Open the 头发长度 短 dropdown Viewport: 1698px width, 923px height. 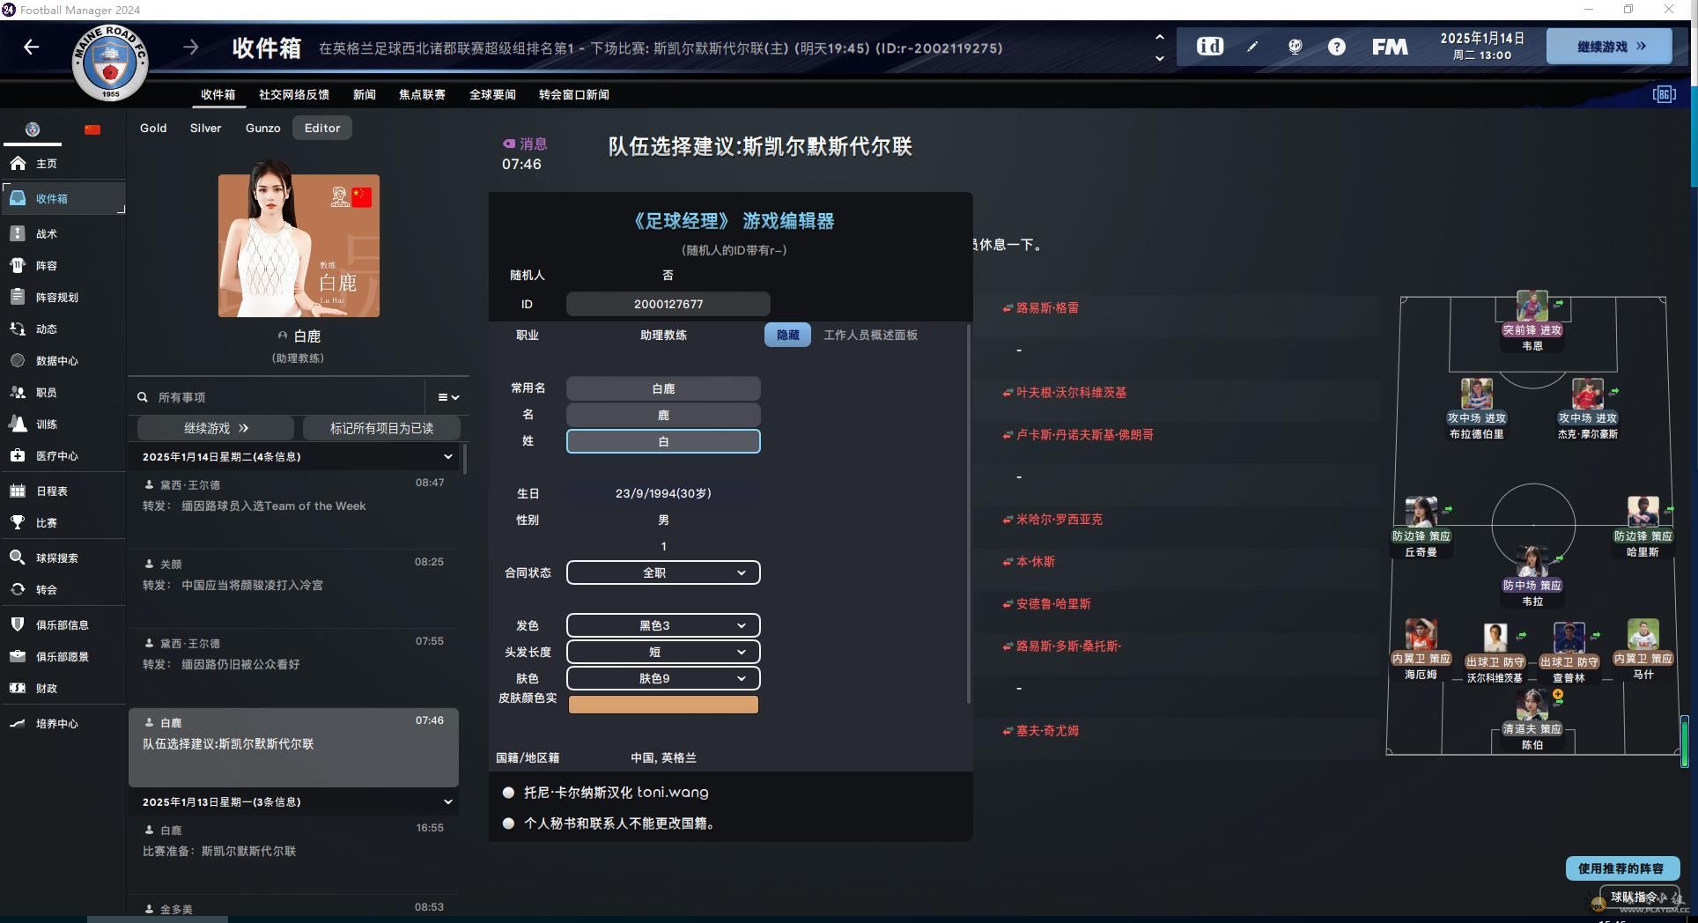663,652
